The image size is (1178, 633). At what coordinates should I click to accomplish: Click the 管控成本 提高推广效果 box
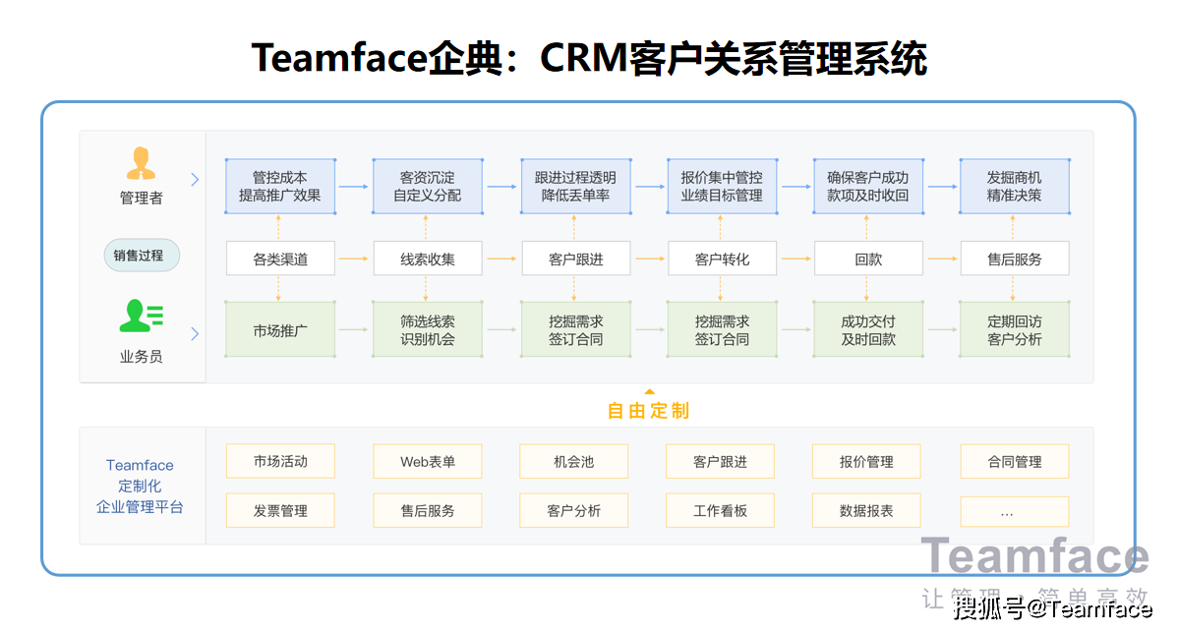point(279,186)
